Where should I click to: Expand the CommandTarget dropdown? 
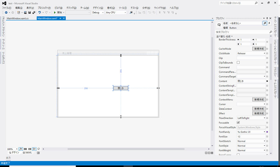251,77
